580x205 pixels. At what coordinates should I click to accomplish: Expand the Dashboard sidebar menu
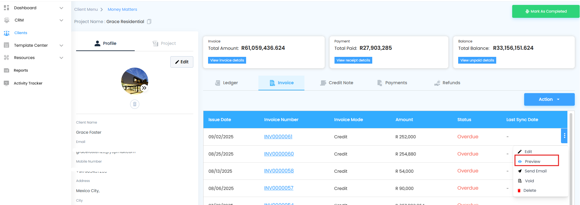pyautogui.click(x=61, y=8)
